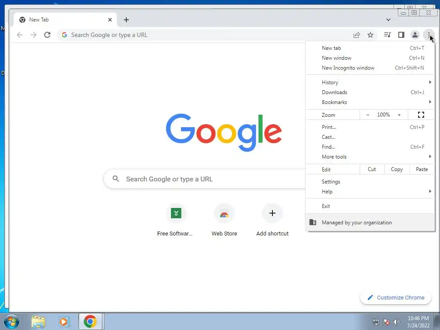Click the forward navigation arrow
Viewport: 440px width, 330px height.
pos(34,35)
